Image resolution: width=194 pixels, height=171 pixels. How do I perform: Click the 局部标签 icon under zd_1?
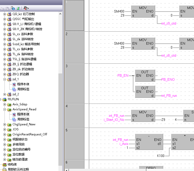pos(14,89)
